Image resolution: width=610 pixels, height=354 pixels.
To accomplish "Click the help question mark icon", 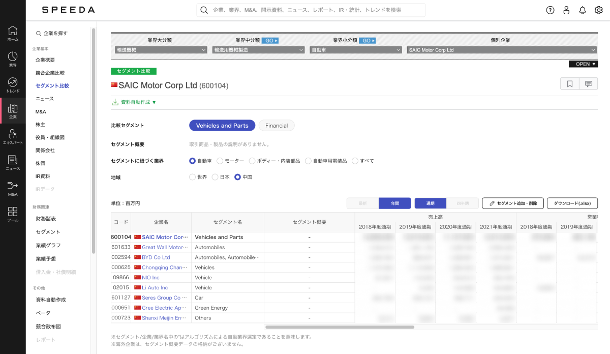I will pos(550,10).
